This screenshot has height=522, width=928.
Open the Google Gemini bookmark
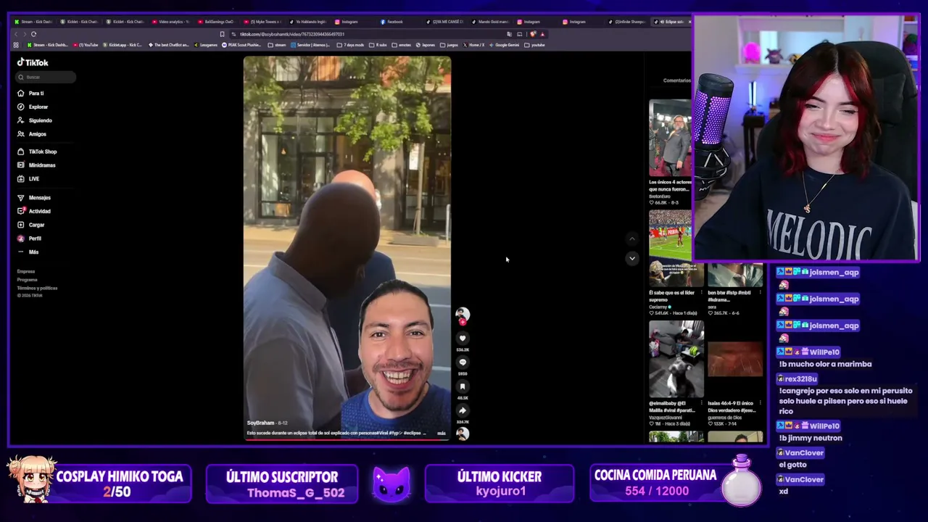point(505,45)
